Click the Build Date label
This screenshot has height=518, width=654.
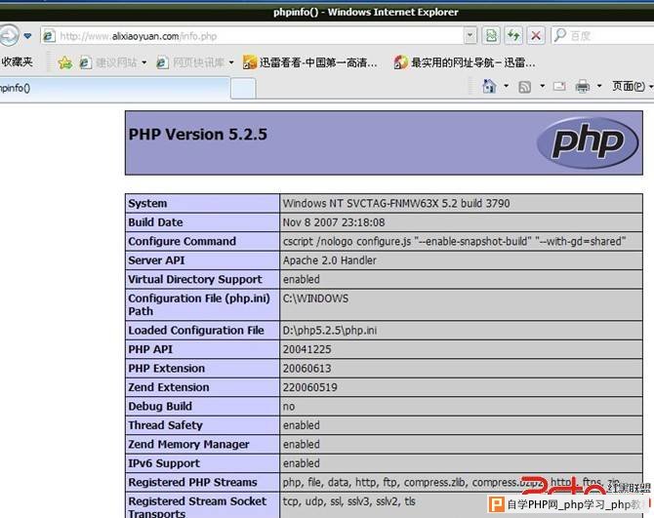pyautogui.click(x=155, y=222)
